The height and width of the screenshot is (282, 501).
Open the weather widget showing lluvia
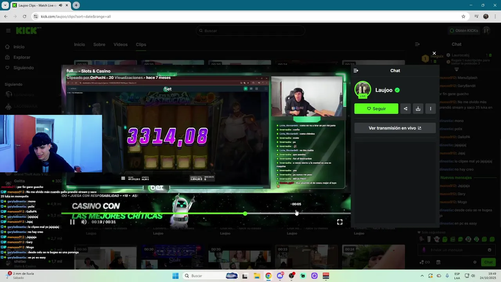(20, 275)
